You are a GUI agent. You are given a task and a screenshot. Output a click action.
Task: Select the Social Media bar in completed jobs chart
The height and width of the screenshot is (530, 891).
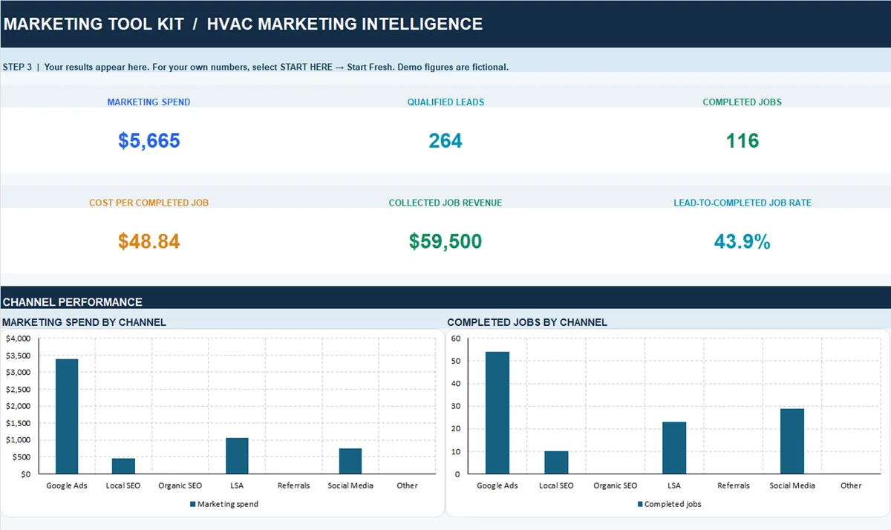pos(792,441)
